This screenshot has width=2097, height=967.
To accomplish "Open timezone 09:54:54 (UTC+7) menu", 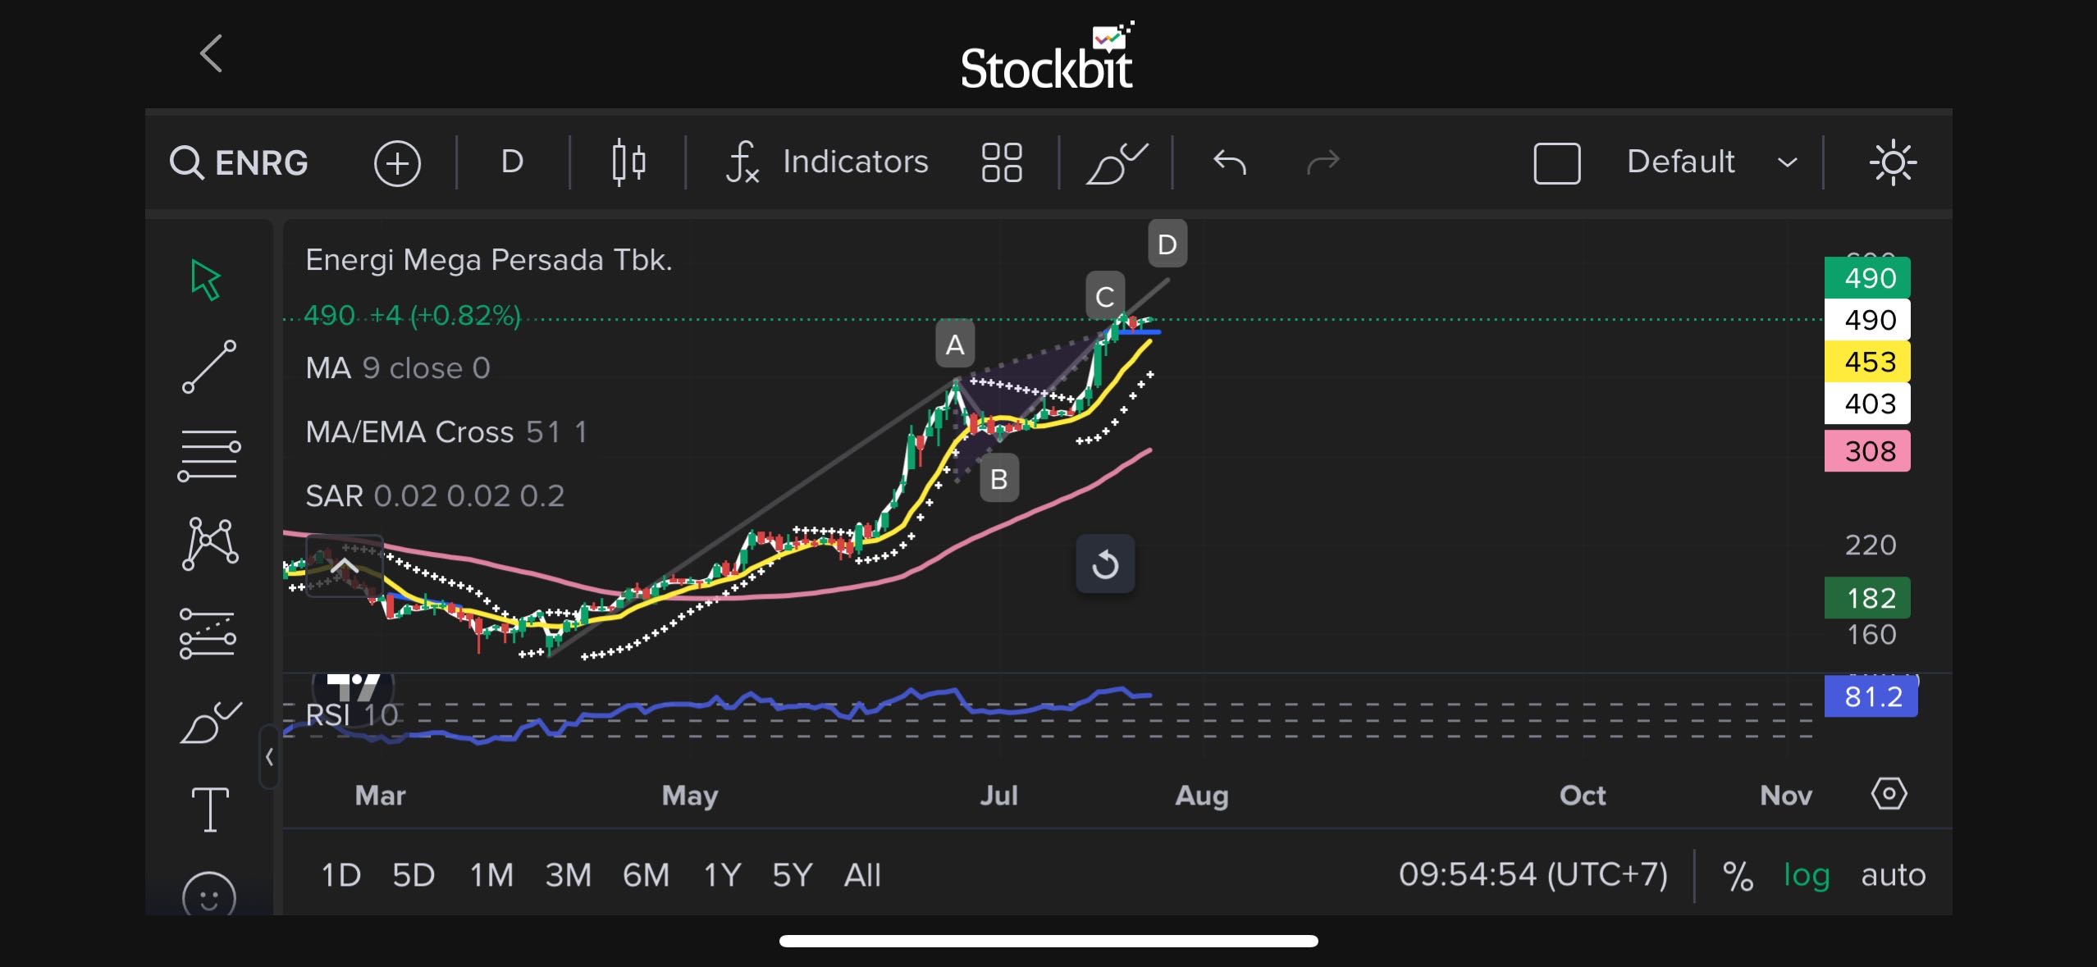I will tap(1533, 874).
